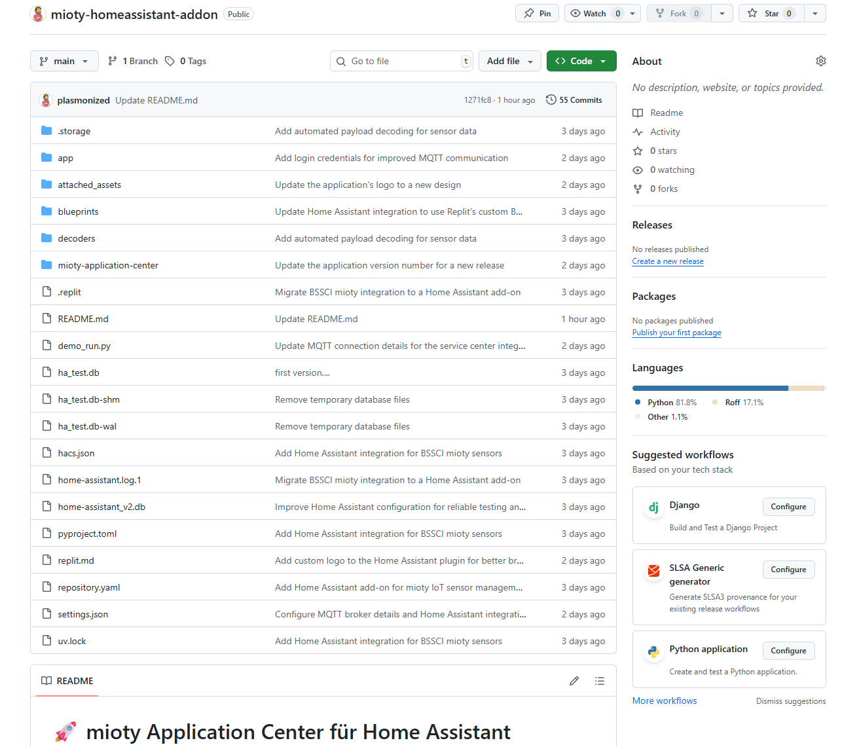Click the owner avatar beside repository title
859x747 pixels.
pyautogui.click(x=38, y=14)
